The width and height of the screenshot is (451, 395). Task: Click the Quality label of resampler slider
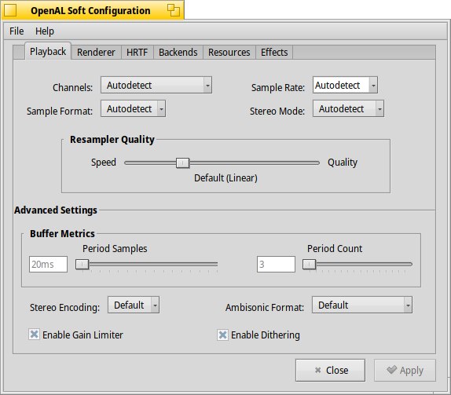point(343,163)
